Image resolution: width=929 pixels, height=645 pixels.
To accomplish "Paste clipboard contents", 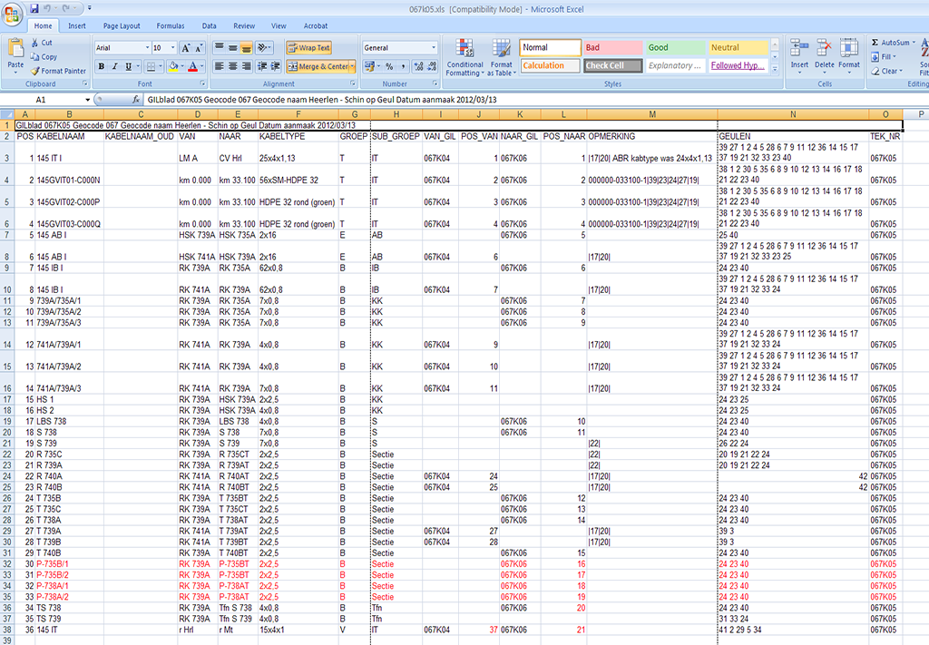I will pyautogui.click(x=15, y=57).
